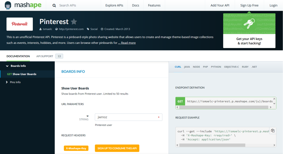The width and height of the screenshot is (283, 154).
Task: Click the u parameter input with jwmoz
Action: pyautogui.click(x=128, y=117)
